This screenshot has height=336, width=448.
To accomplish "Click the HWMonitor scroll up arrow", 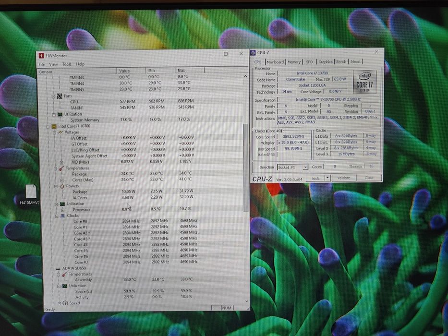I will pyautogui.click(x=245, y=76).
